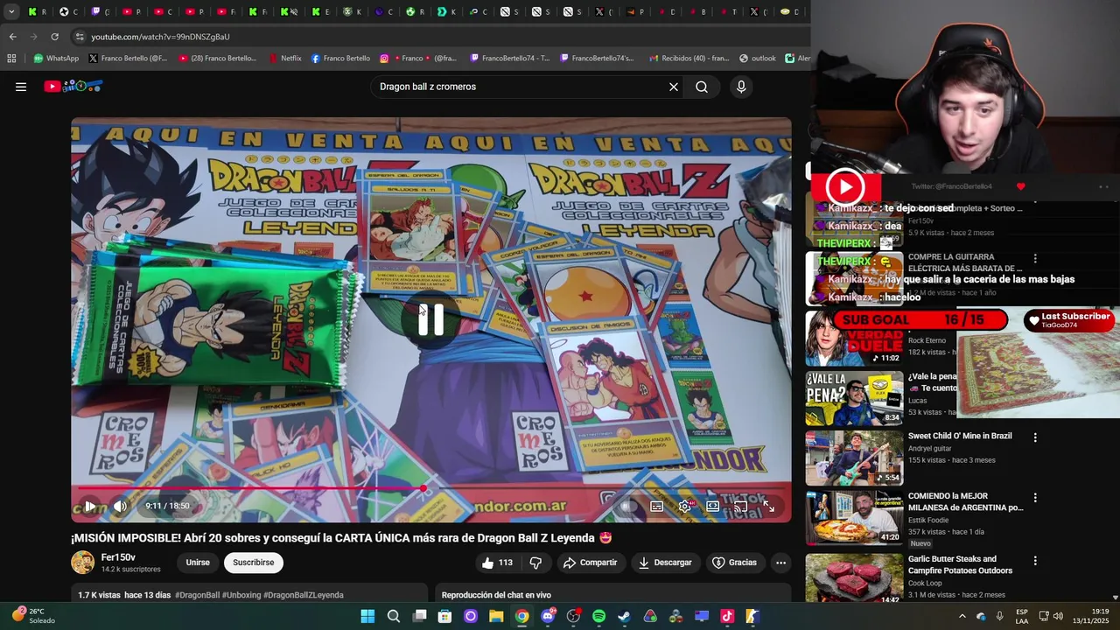
Task: Resume video with the play button
Action: click(x=90, y=506)
